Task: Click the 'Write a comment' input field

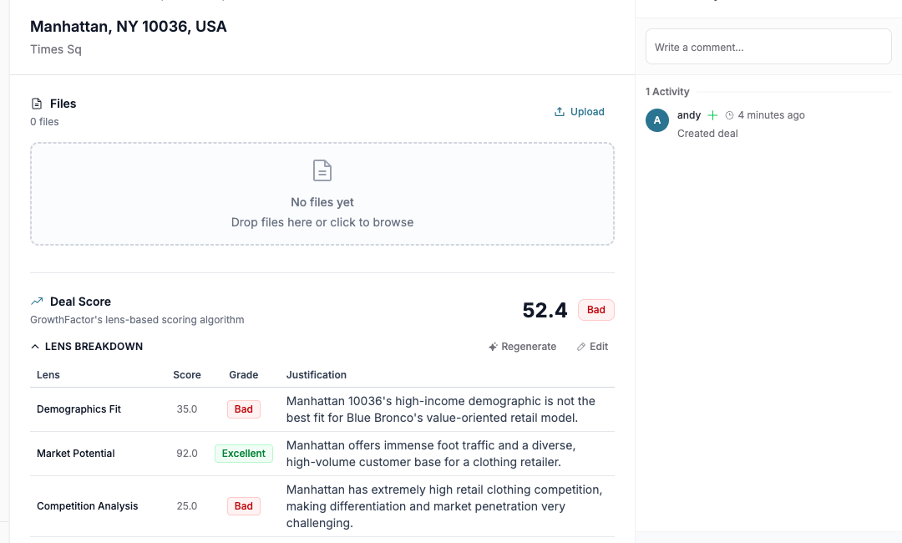Action: (x=768, y=46)
